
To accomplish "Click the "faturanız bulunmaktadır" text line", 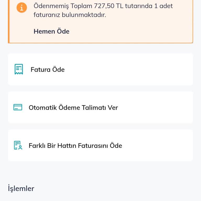I will pos(70,15).
